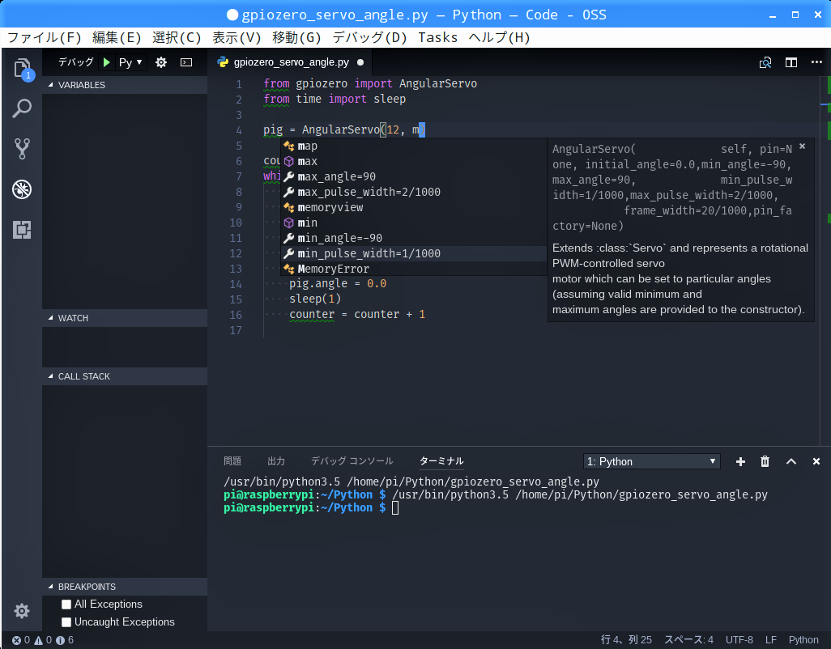Viewport: 831px width, 649px height.
Task: Select the max_angle=90 suggestion
Action: click(413, 176)
